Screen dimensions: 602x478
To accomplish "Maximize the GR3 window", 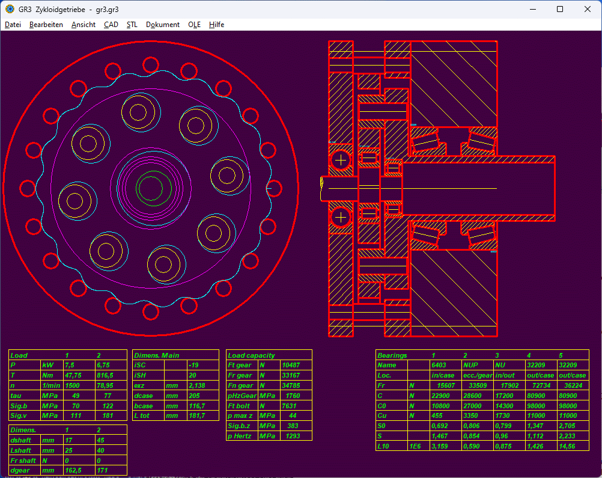I will point(560,9).
